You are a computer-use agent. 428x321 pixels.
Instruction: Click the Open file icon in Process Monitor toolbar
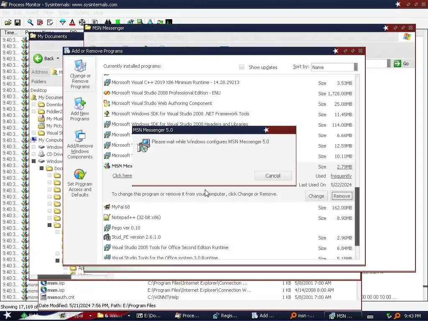coord(8,23)
